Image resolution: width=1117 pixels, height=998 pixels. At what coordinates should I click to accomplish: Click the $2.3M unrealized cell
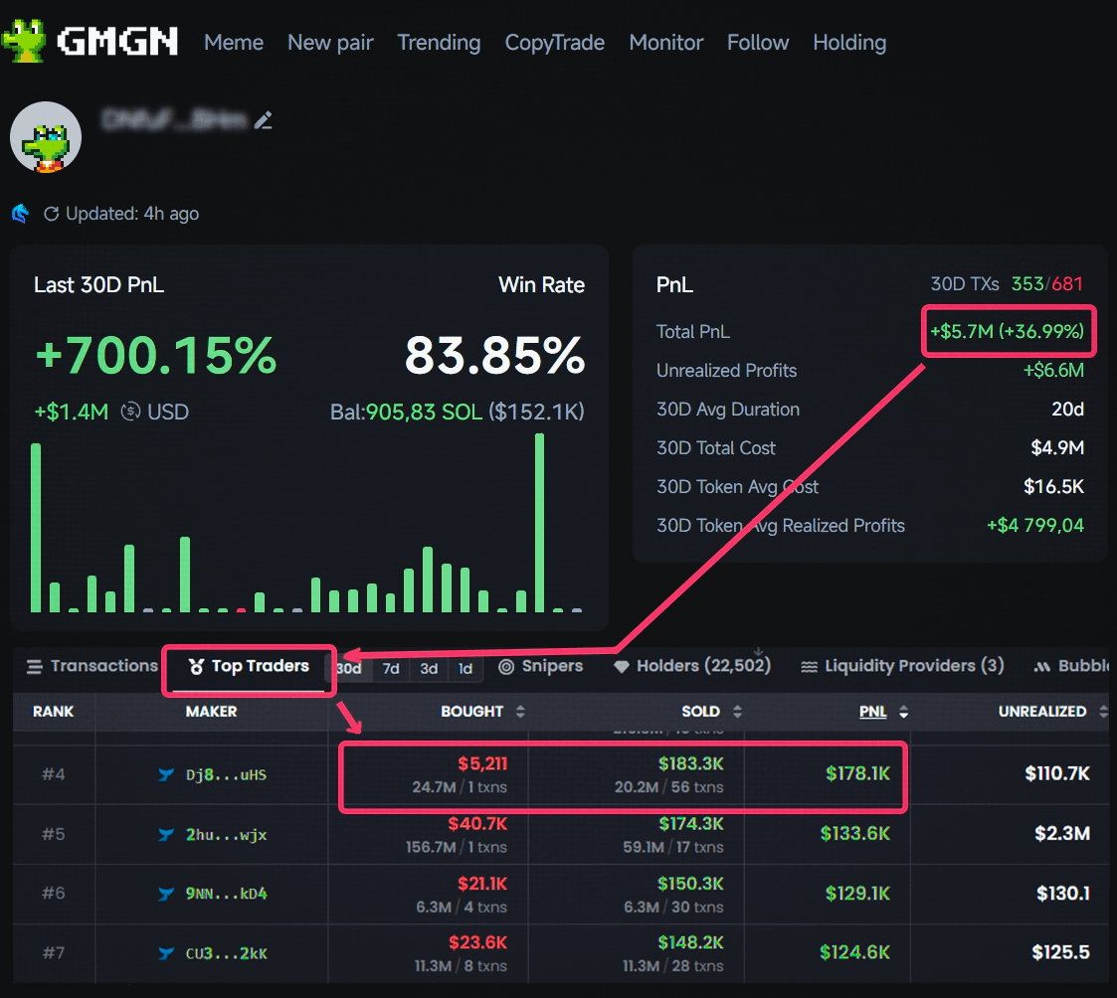(x=1062, y=834)
